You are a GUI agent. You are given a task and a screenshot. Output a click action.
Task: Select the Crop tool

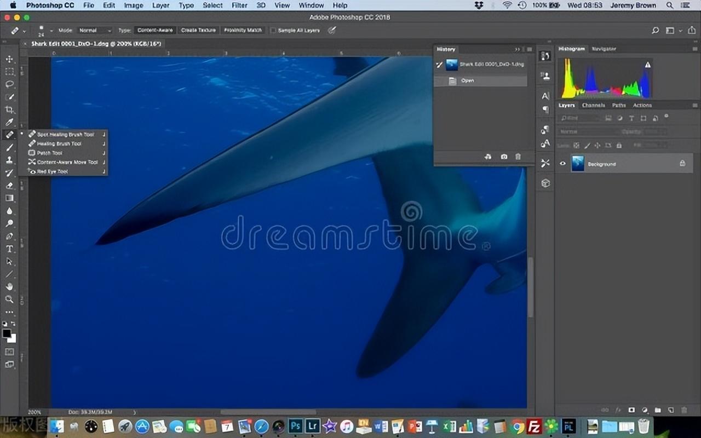[x=9, y=109]
